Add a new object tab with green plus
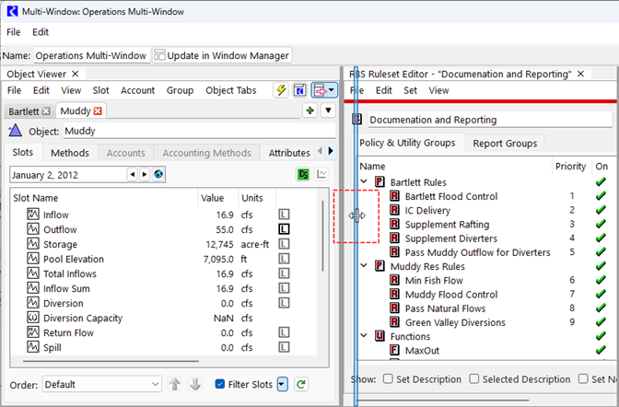This screenshot has width=619, height=407. [x=309, y=110]
